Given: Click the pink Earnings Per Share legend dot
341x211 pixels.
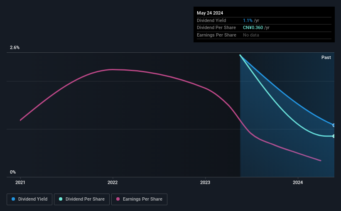Looking at the screenshot, I should click(x=118, y=199).
